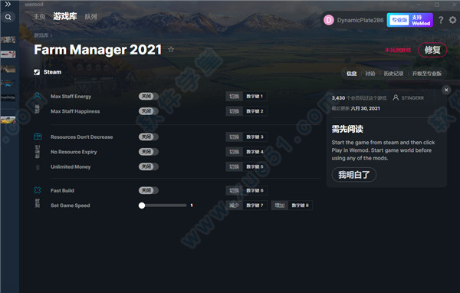Toggle Max Staff Happiness cheat

(149, 111)
